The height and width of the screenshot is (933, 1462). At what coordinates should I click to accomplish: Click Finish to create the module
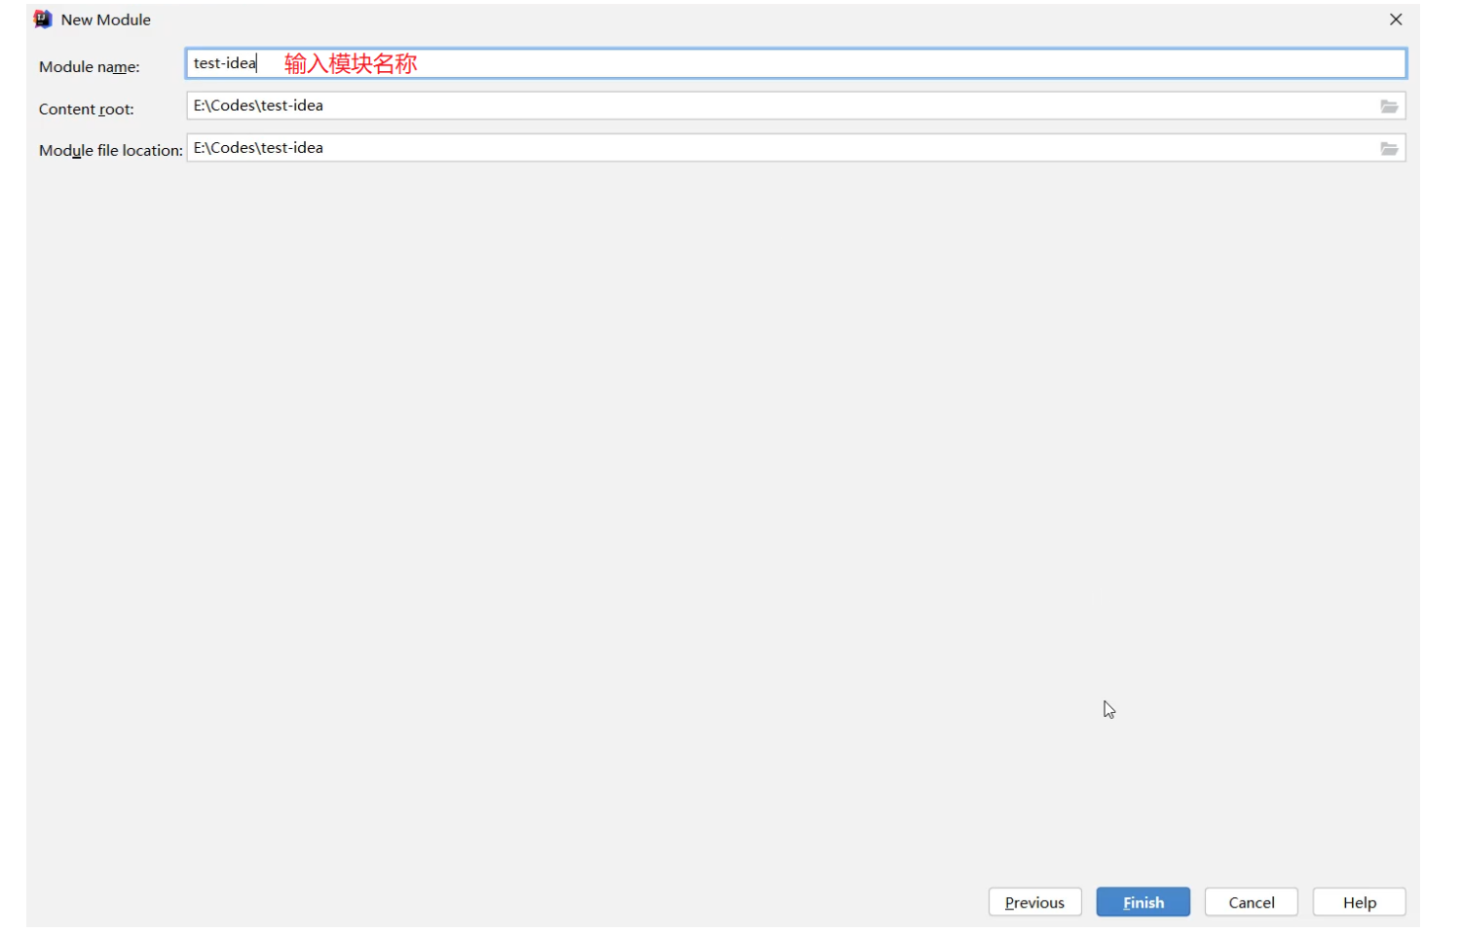(1143, 902)
